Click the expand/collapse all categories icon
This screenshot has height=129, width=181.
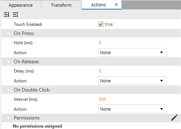click(x=16, y=14)
